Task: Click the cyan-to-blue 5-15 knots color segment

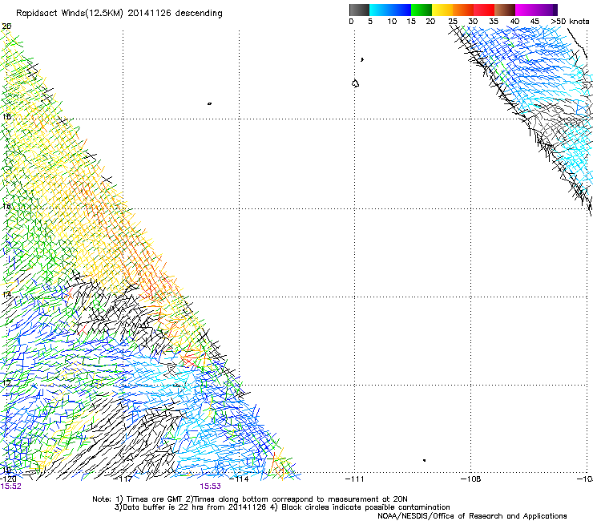Action: pyautogui.click(x=390, y=10)
